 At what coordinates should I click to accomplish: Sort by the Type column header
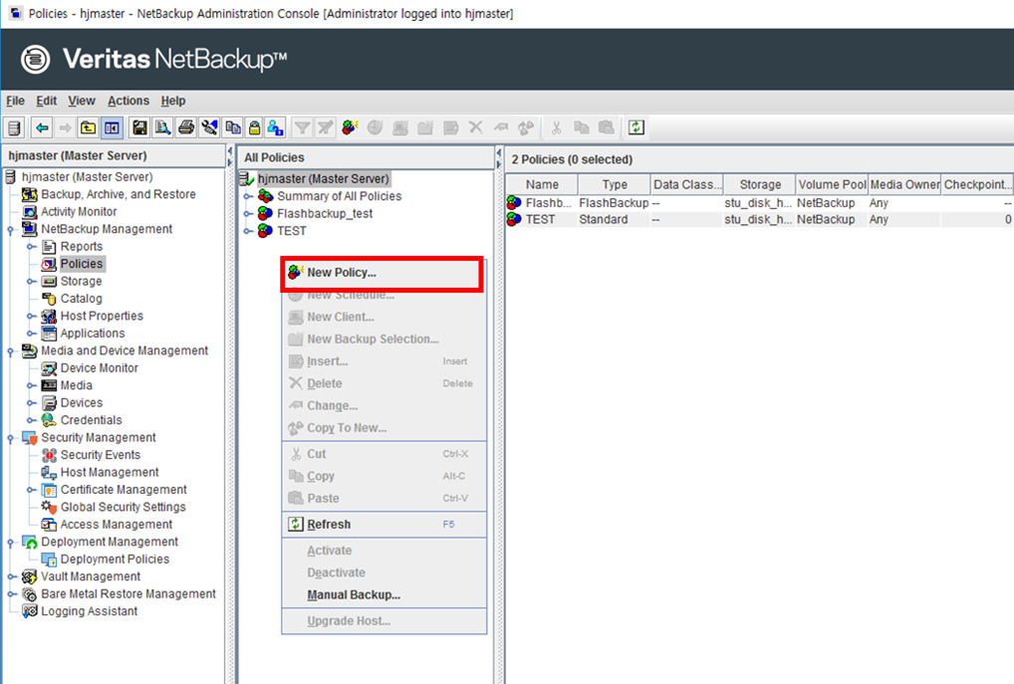coord(615,184)
